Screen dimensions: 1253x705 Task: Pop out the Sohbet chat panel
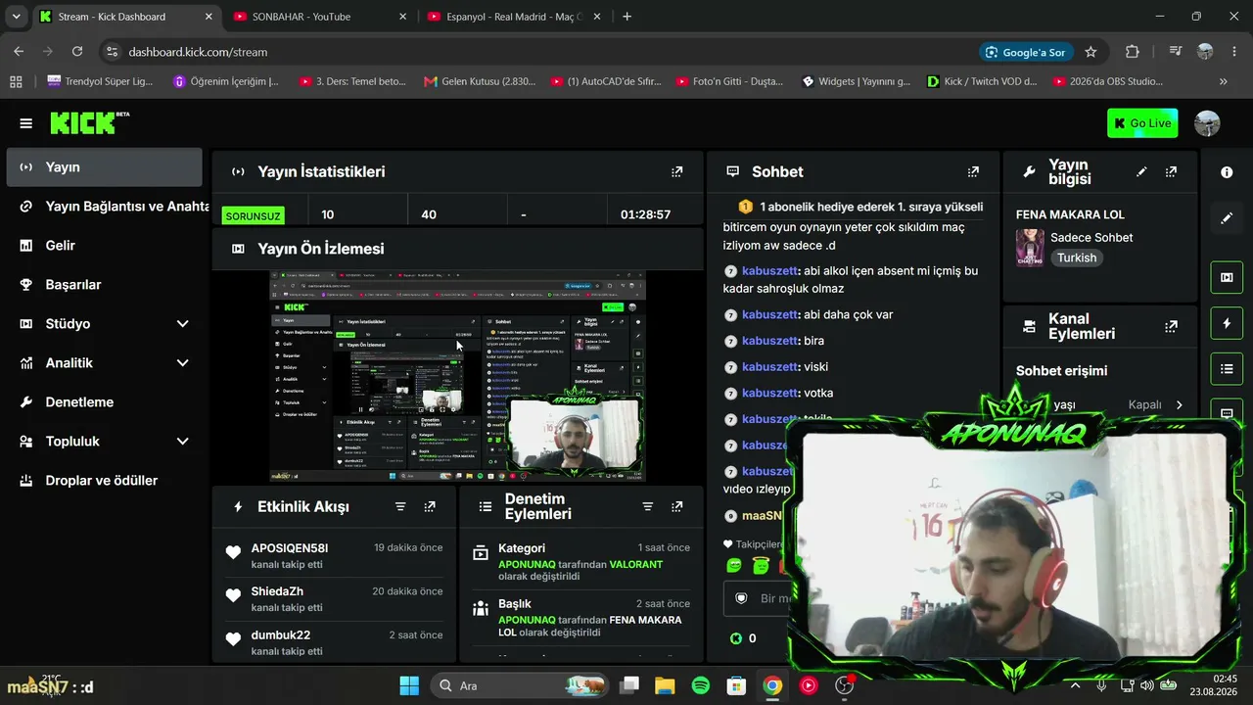coord(973,171)
